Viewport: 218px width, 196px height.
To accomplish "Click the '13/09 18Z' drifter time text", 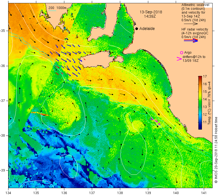I will 190,61.
